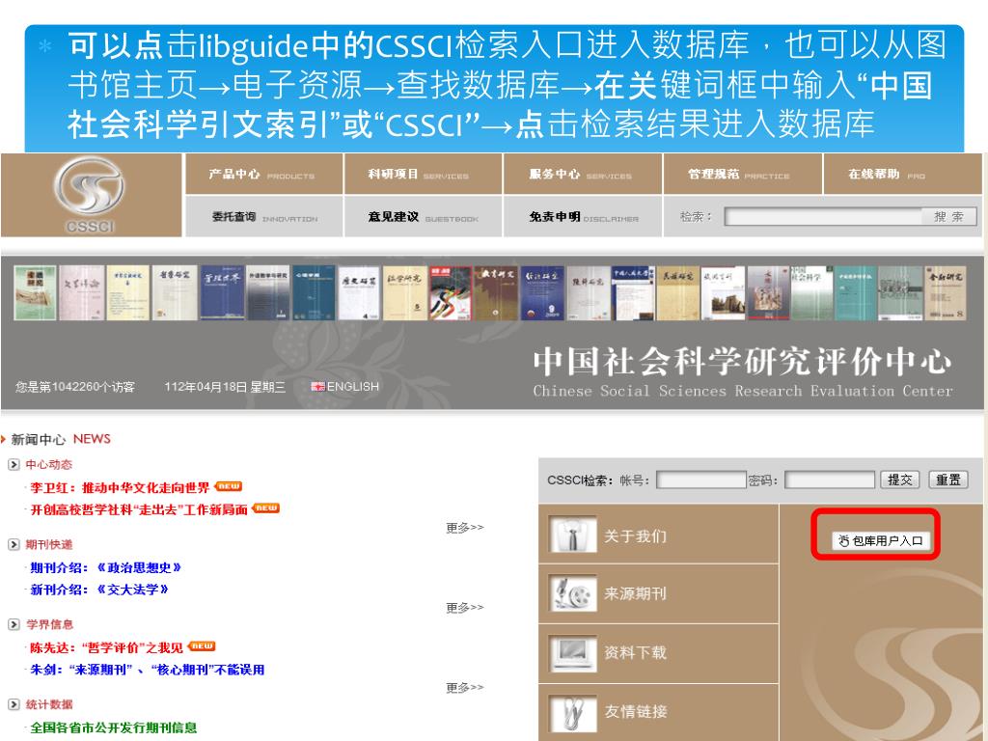
Task: Click the last journal cover thumbnail in banner
Action: (x=946, y=293)
